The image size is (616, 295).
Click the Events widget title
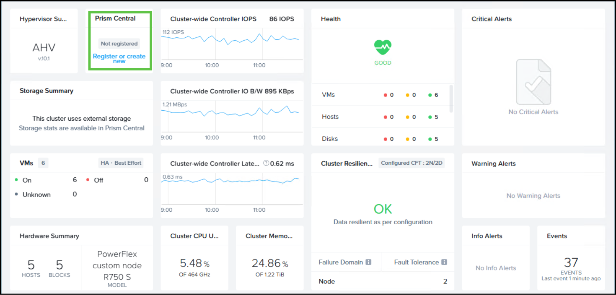[x=557, y=236]
